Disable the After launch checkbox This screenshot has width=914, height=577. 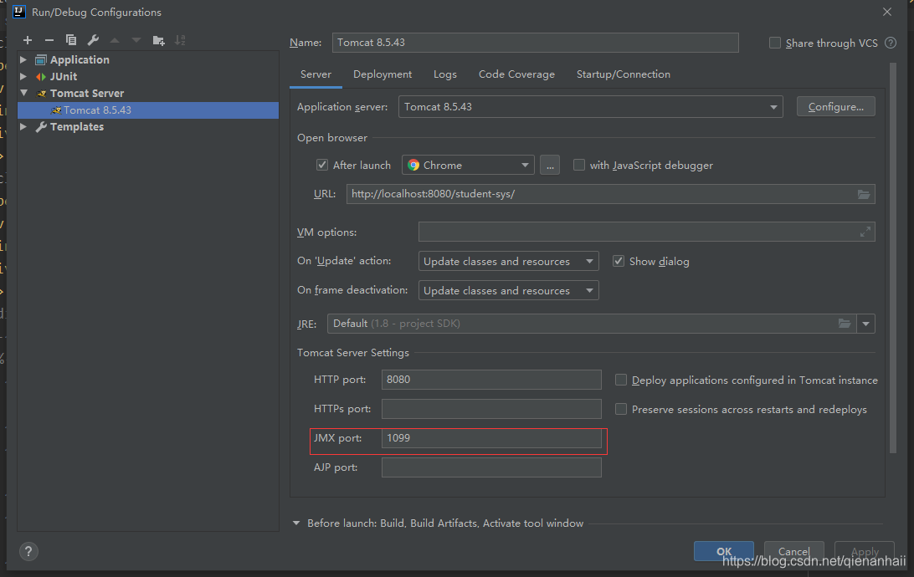(322, 165)
